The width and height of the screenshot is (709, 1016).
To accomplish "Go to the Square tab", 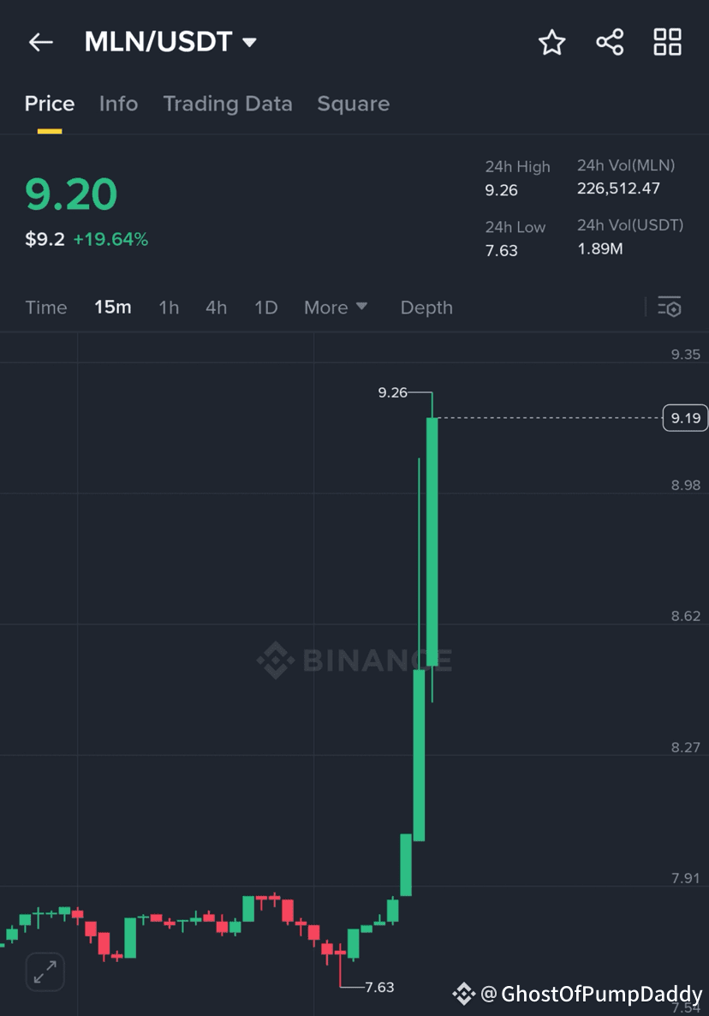I will 354,104.
